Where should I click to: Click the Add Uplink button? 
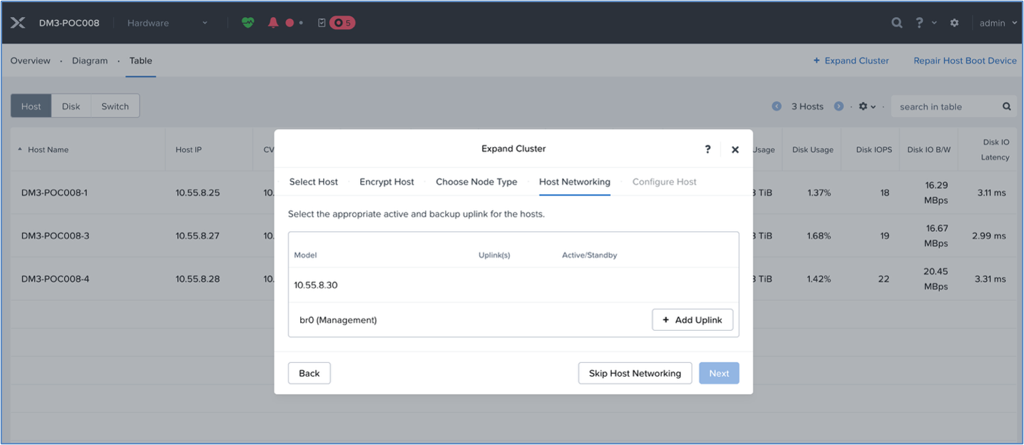pyautogui.click(x=692, y=319)
